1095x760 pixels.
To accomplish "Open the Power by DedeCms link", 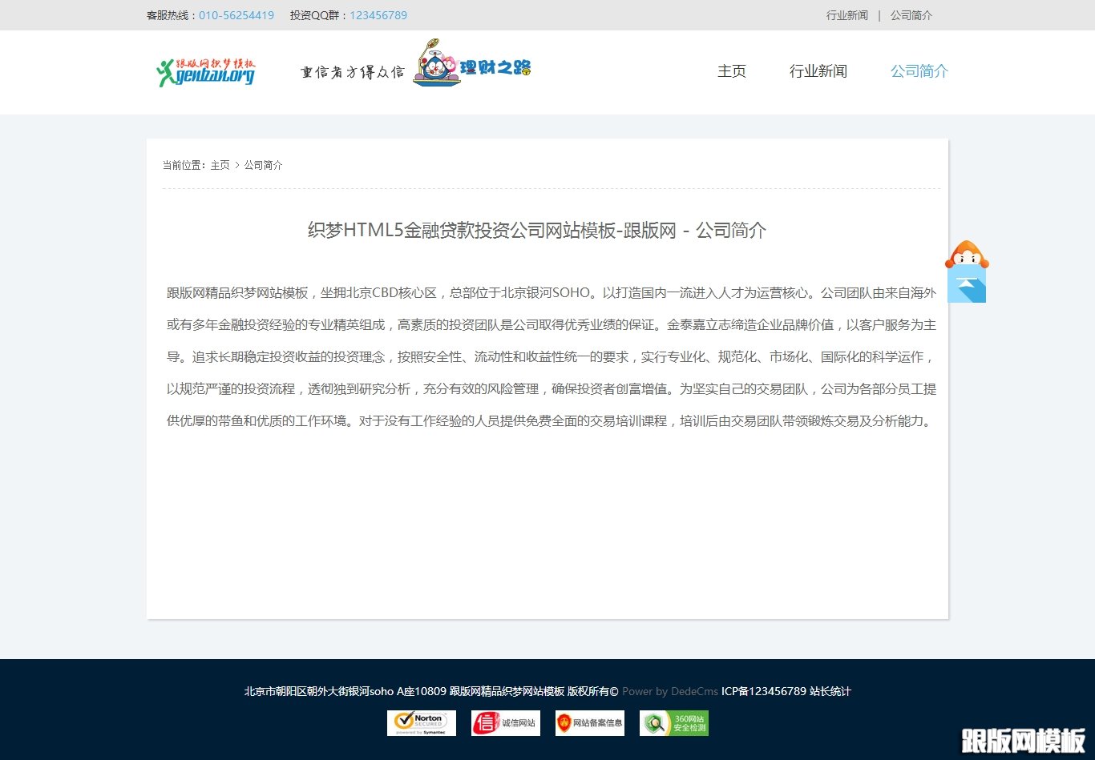I will (x=669, y=691).
